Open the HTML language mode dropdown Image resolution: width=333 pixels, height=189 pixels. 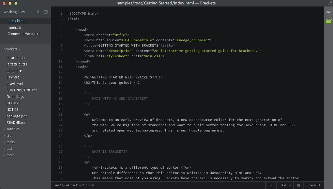coord(285,185)
